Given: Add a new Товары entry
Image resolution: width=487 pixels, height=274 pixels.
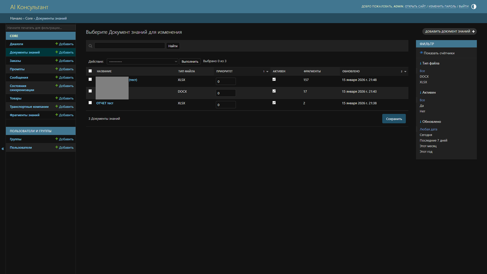Looking at the screenshot, I should pyautogui.click(x=64, y=98).
